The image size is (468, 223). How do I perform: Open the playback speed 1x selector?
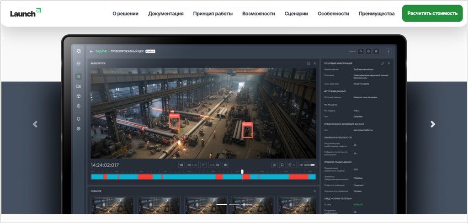[x=291, y=165]
